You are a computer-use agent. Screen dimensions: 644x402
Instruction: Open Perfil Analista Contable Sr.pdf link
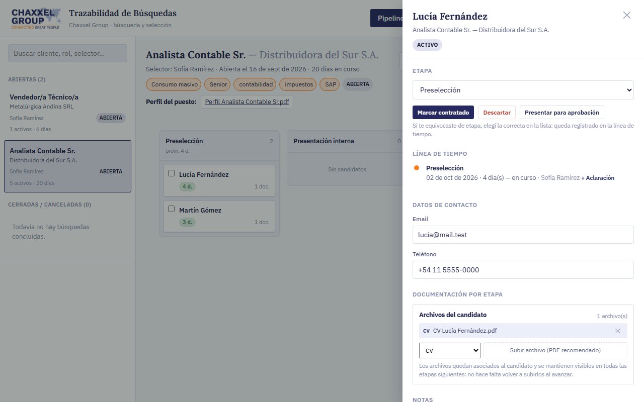[x=247, y=102]
